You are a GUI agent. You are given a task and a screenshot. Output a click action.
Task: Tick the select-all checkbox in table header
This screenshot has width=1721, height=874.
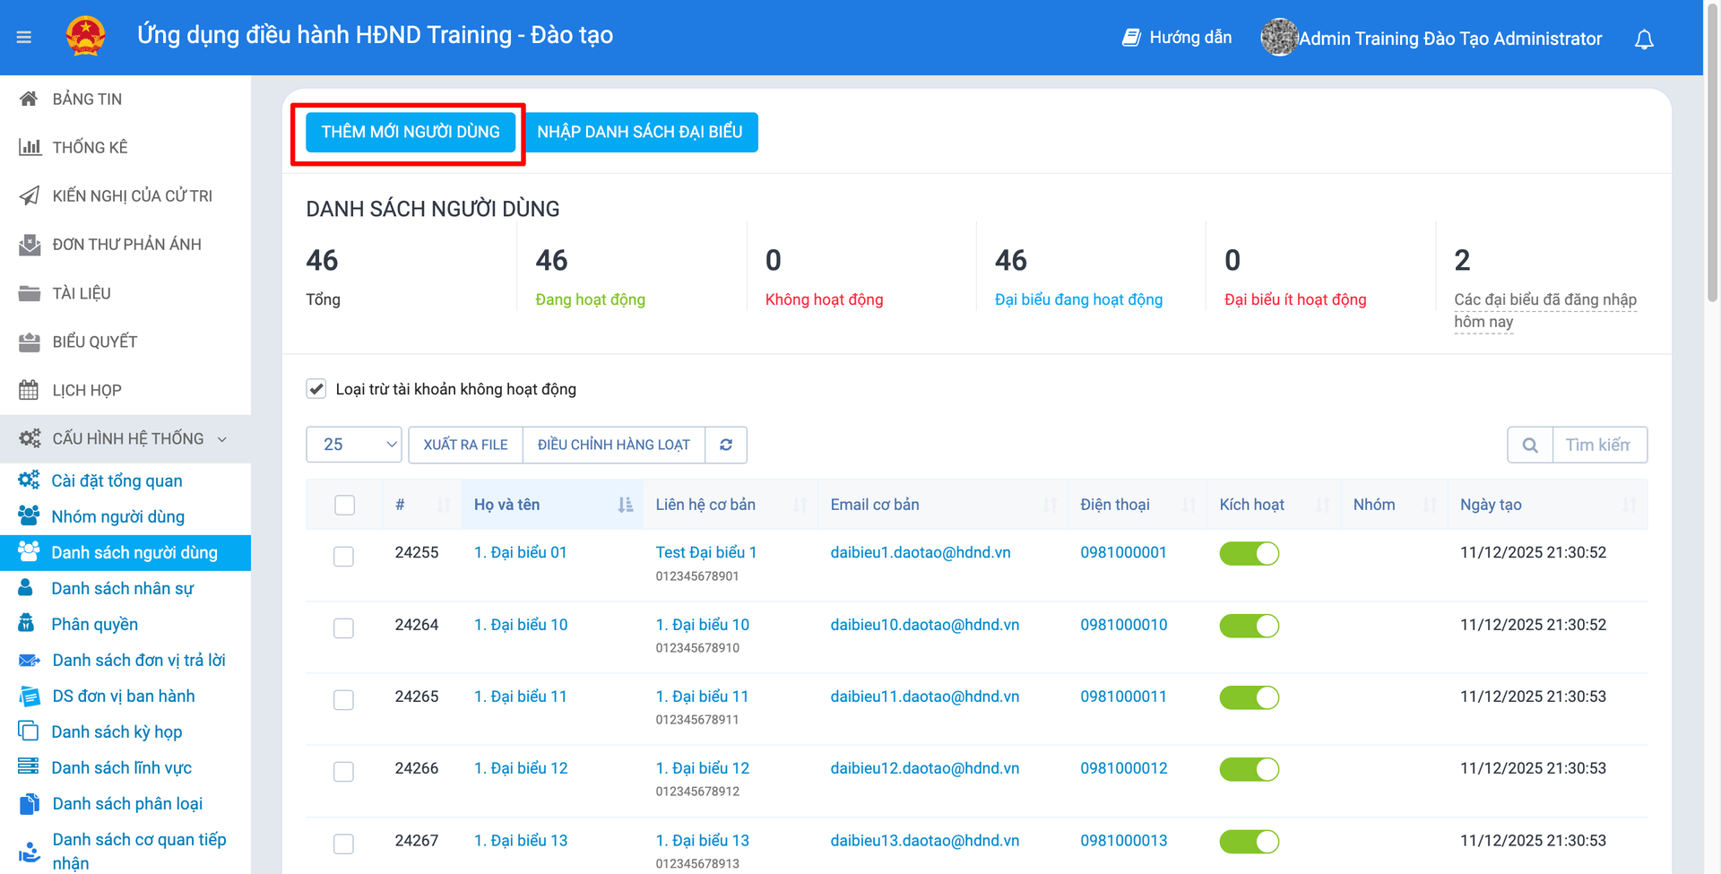[344, 505]
